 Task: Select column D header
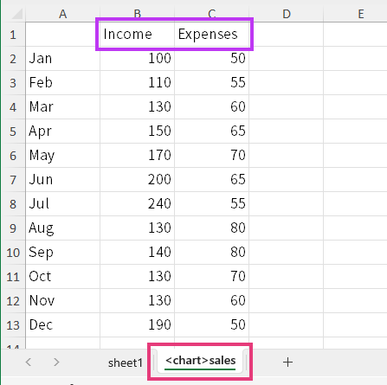pyautogui.click(x=287, y=14)
